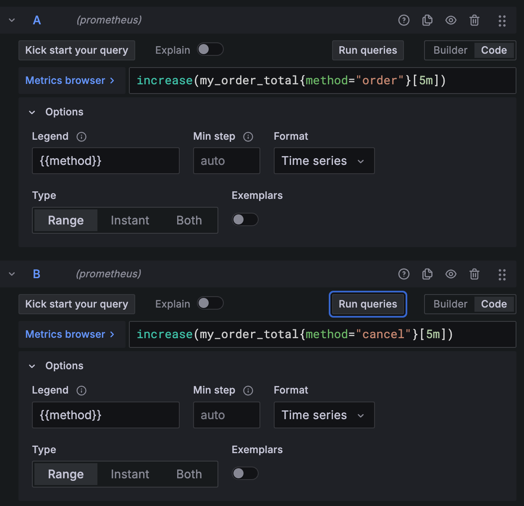Switch query A to Builder mode

(x=450, y=50)
